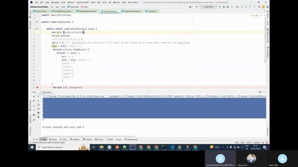Switch to the DuplicateArray.java tab
The width and height of the screenshot is (298, 167).
click(131, 11)
